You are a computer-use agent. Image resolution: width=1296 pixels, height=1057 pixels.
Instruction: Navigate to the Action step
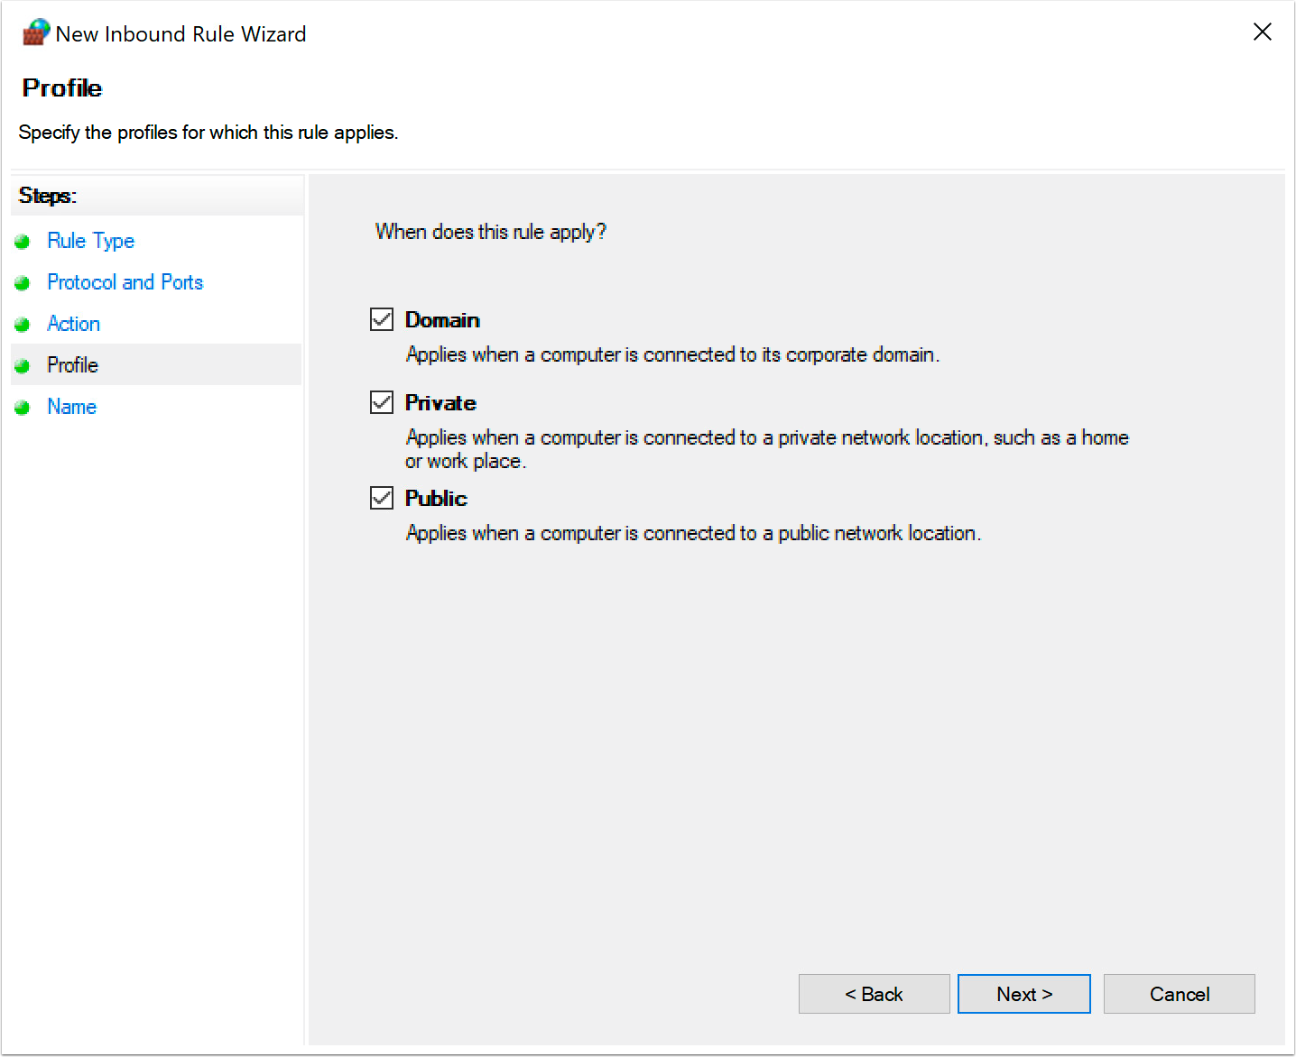click(73, 324)
